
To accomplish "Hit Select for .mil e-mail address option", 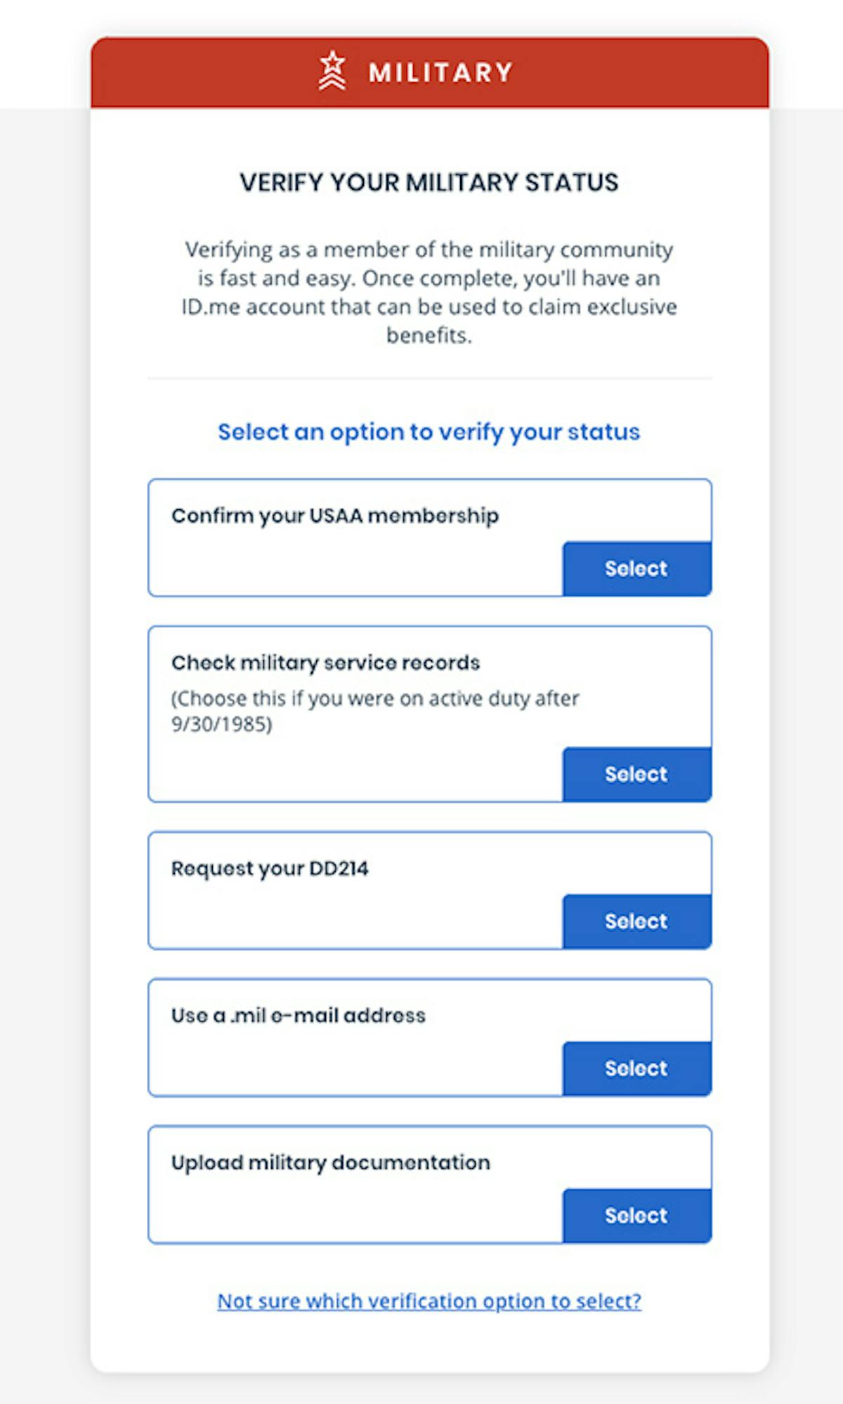I will (x=636, y=1068).
